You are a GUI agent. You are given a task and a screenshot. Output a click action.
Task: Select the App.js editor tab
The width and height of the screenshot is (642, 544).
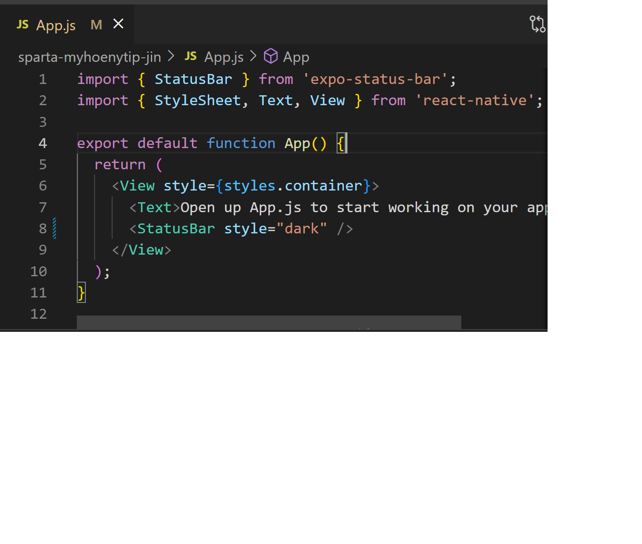pos(67,24)
